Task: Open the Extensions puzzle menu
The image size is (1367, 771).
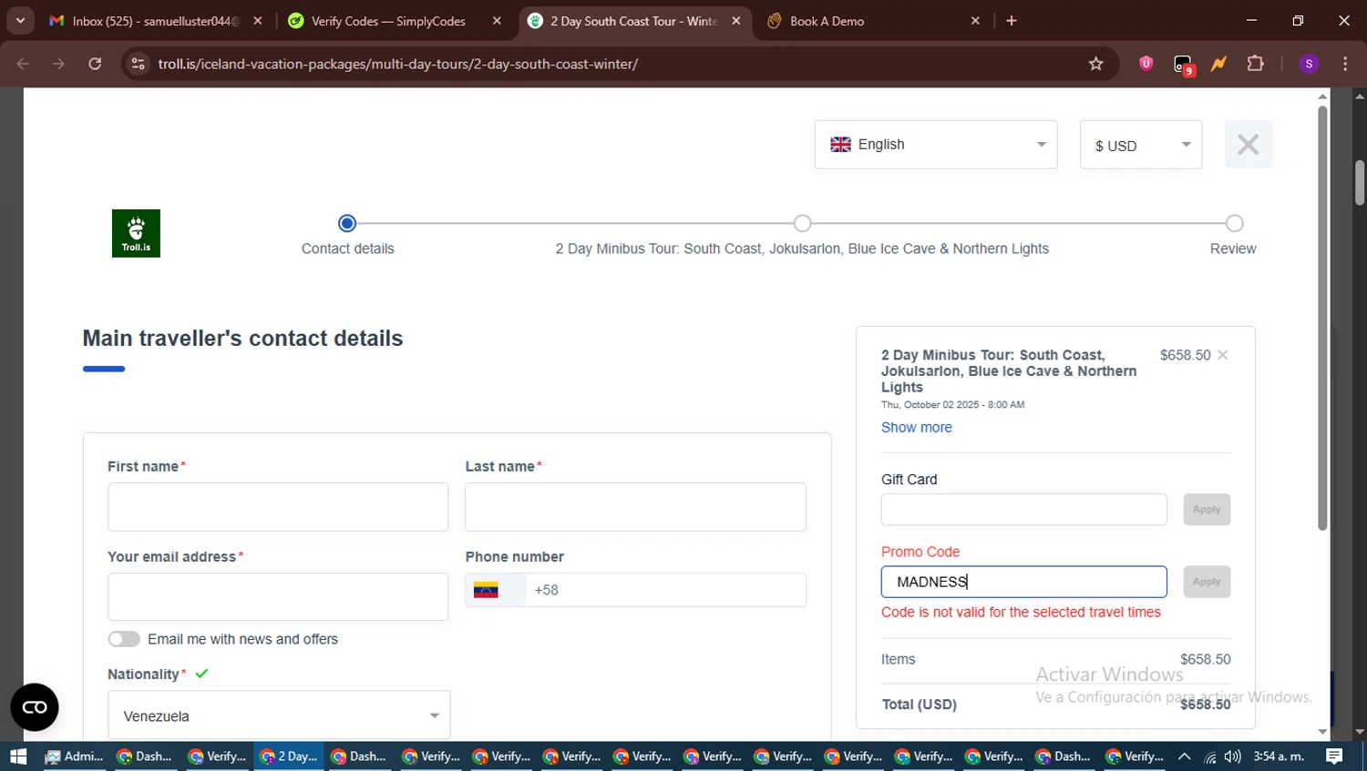Action: (1255, 64)
